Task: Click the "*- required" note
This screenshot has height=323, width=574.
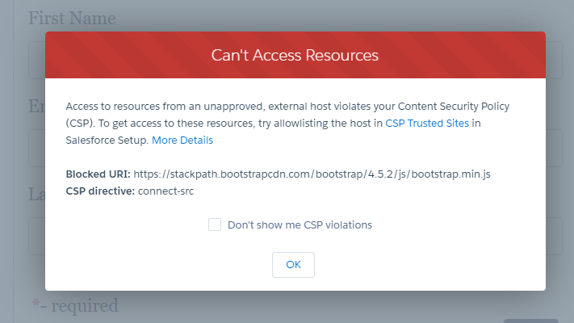Action: tap(75, 305)
